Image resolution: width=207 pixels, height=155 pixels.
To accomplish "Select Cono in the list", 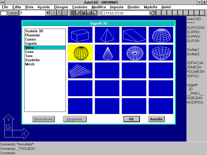I will (45, 52).
